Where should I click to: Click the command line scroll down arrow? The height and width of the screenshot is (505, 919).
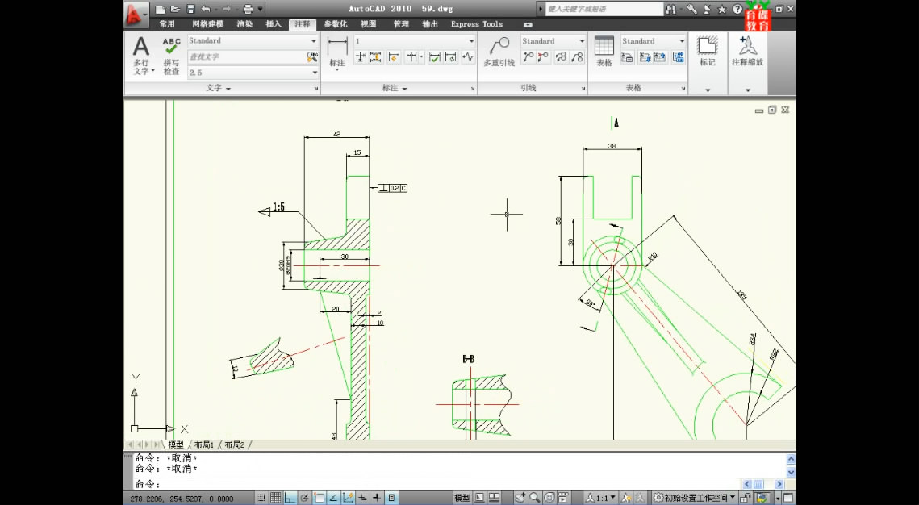tap(791, 472)
